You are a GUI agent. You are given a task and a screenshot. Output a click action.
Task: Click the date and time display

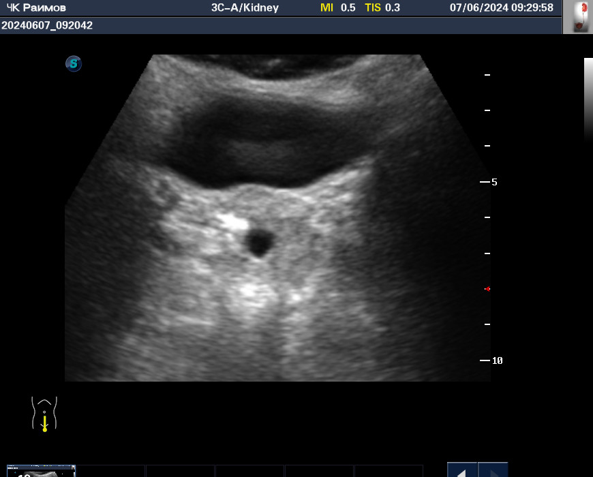(502, 7)
